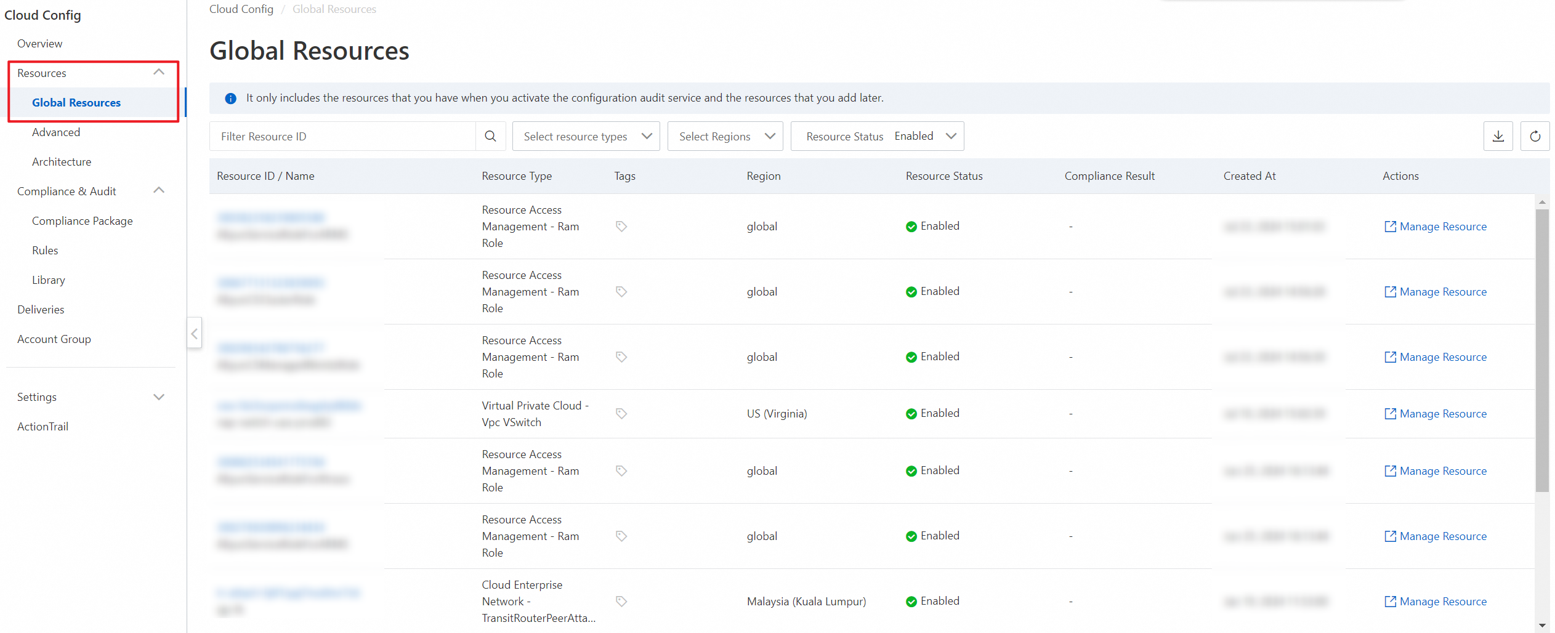Open Advanced under Resources
The image size is (1555, 633).
pos(56,132)
